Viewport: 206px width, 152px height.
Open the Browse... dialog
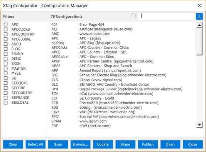tap(80, 144)
